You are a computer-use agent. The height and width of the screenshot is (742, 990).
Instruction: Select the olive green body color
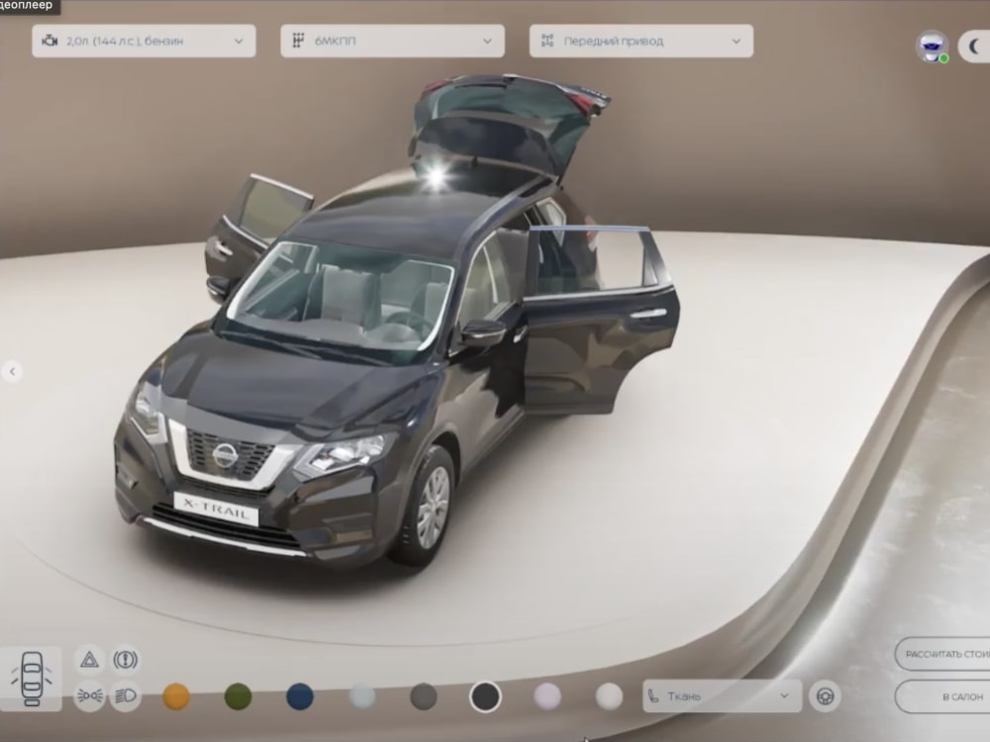click(238, 697)
